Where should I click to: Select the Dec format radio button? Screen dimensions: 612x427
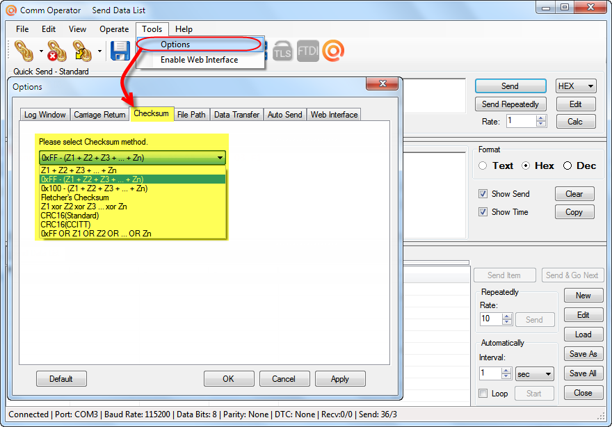(x=567, y=166)
